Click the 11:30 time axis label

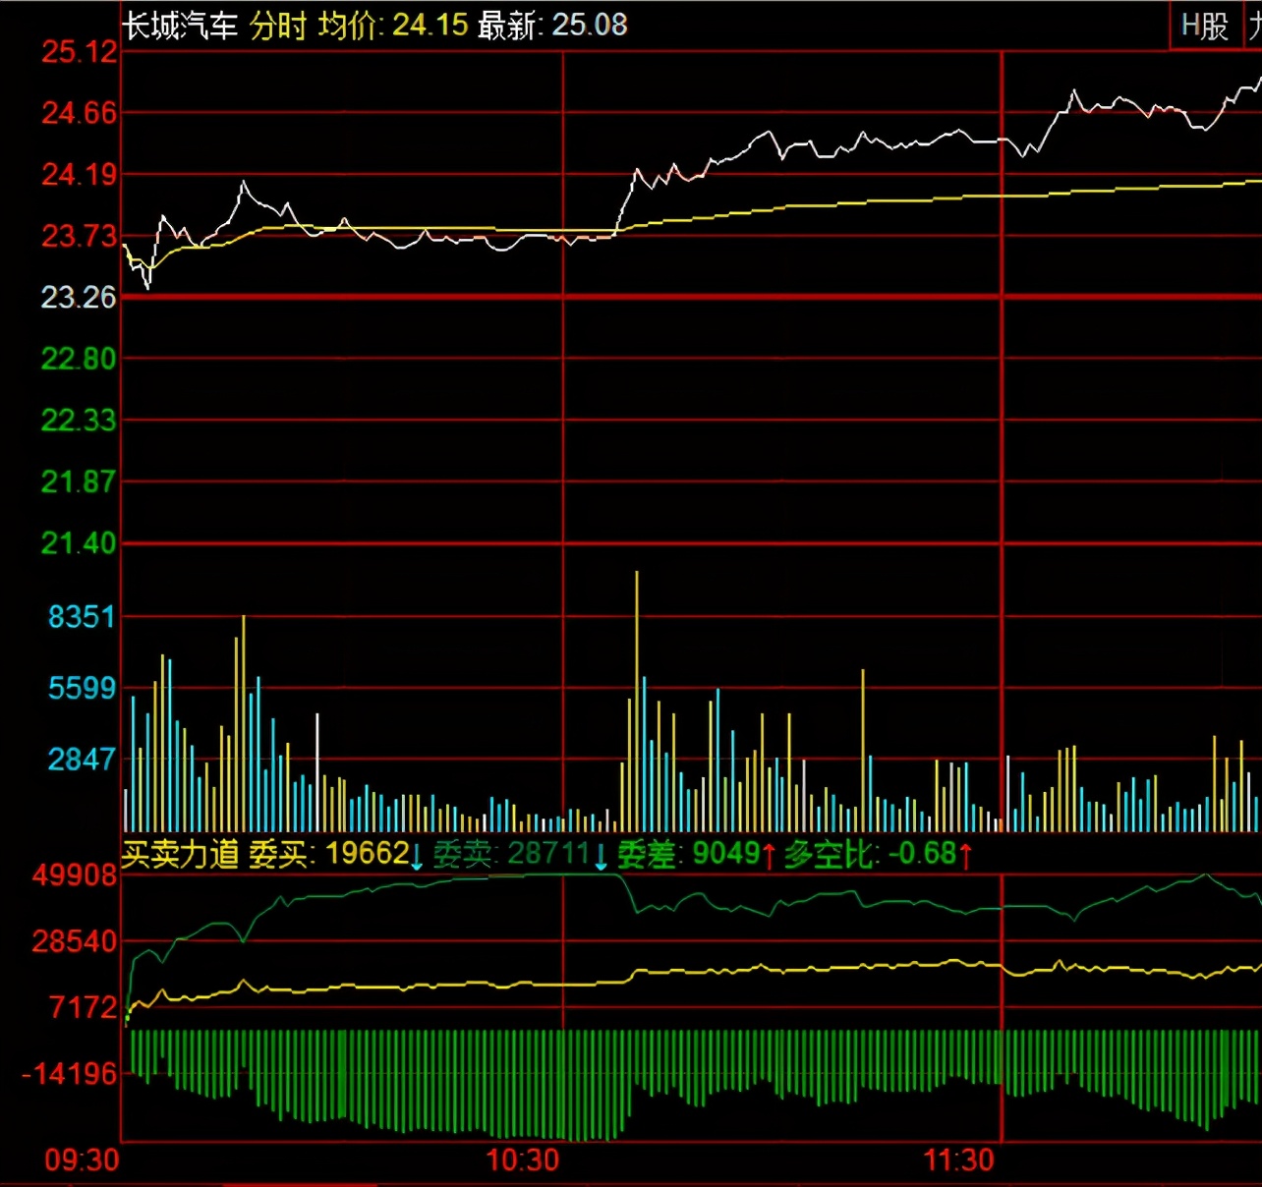(959, 1160)
